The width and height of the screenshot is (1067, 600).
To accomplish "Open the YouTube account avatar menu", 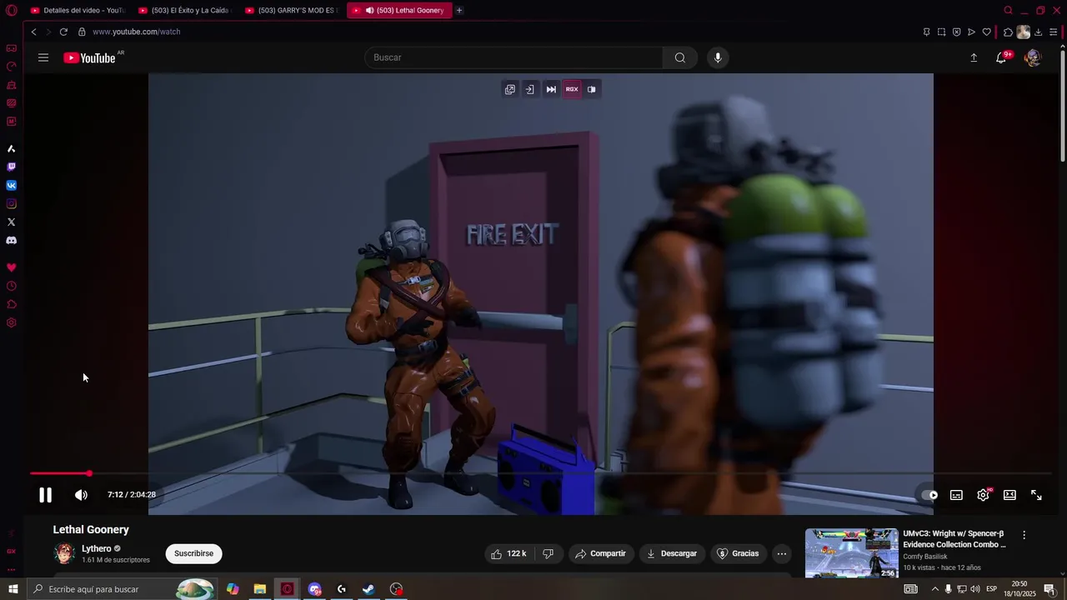I will 1033,57.
